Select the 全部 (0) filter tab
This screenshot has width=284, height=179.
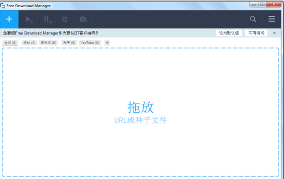[x=11, y=43]
